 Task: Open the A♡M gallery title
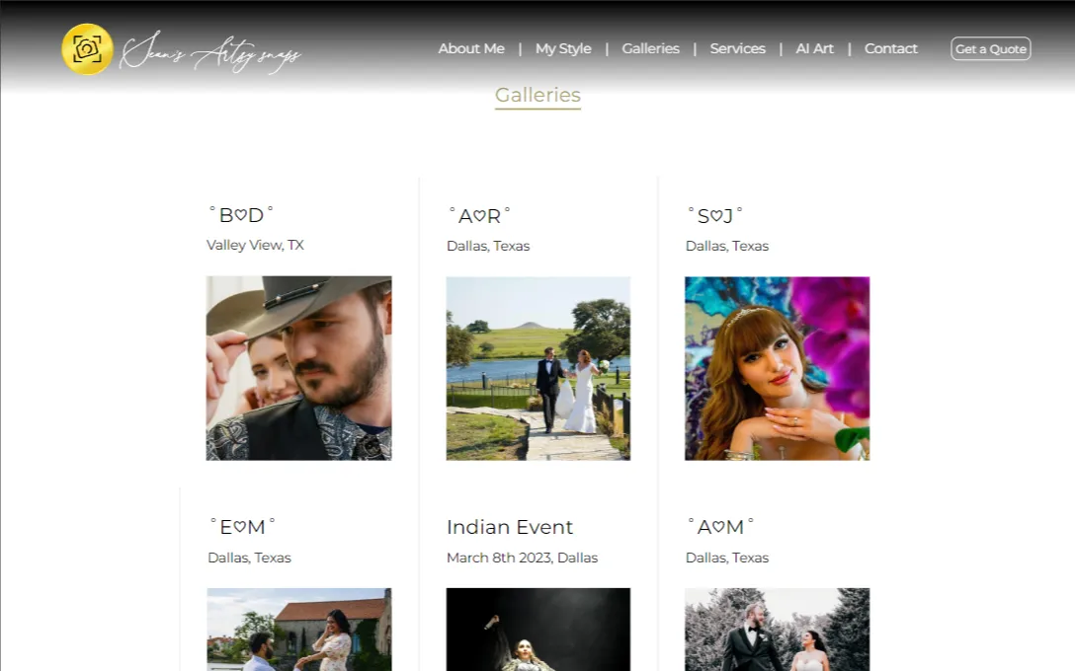[x=720, y=527]
